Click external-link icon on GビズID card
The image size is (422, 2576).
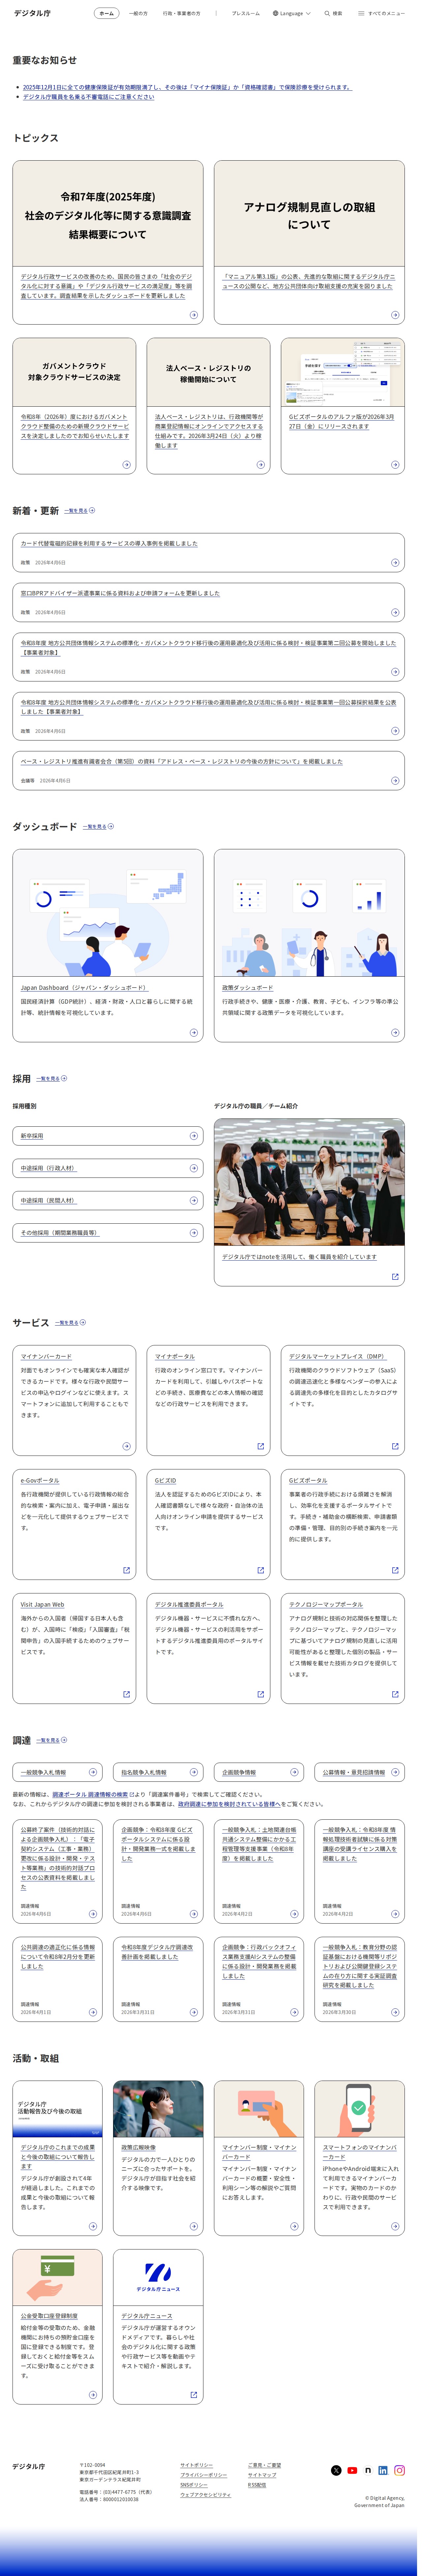pyautogui.click(x=261, y=1570)
